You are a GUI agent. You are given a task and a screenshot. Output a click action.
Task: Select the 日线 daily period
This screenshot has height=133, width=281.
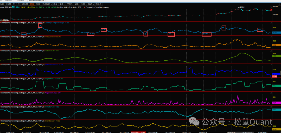[32, 4]
